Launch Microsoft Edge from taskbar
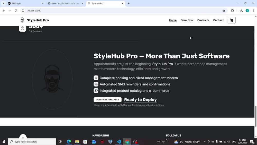This screenshot has height=145, width=257. (x=69, y=142)
